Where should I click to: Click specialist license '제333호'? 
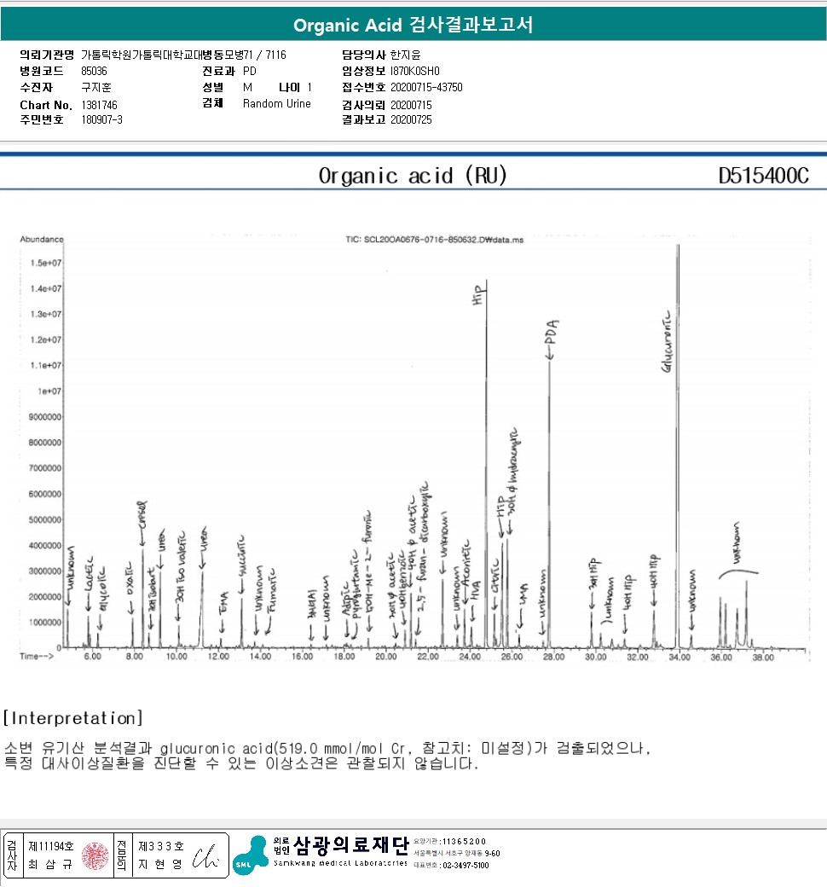pos(161,847)
